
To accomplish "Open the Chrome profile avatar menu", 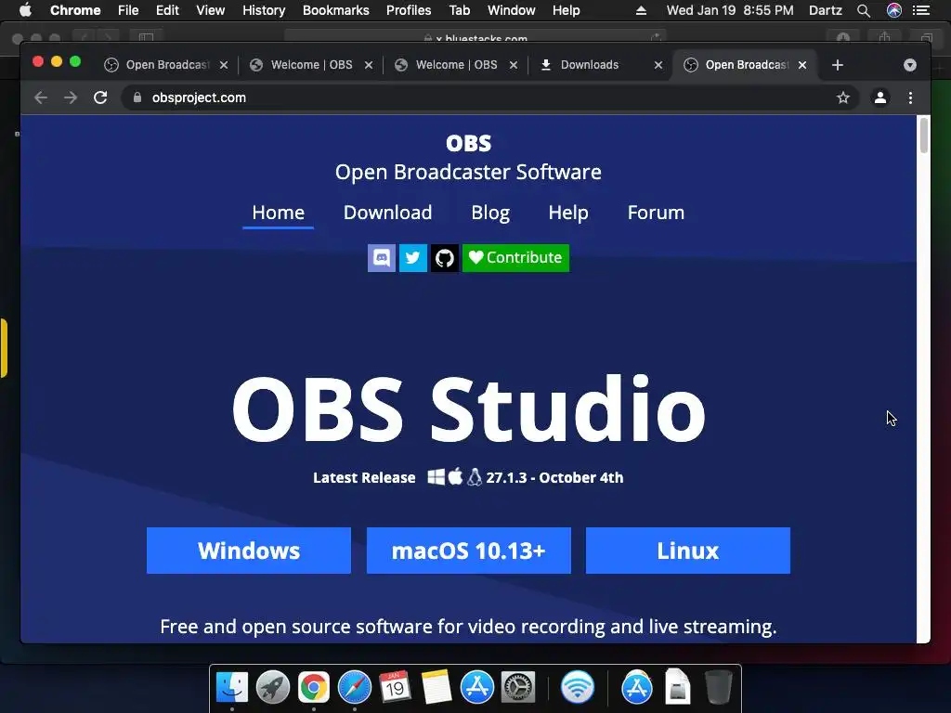I will pos(880,97).
